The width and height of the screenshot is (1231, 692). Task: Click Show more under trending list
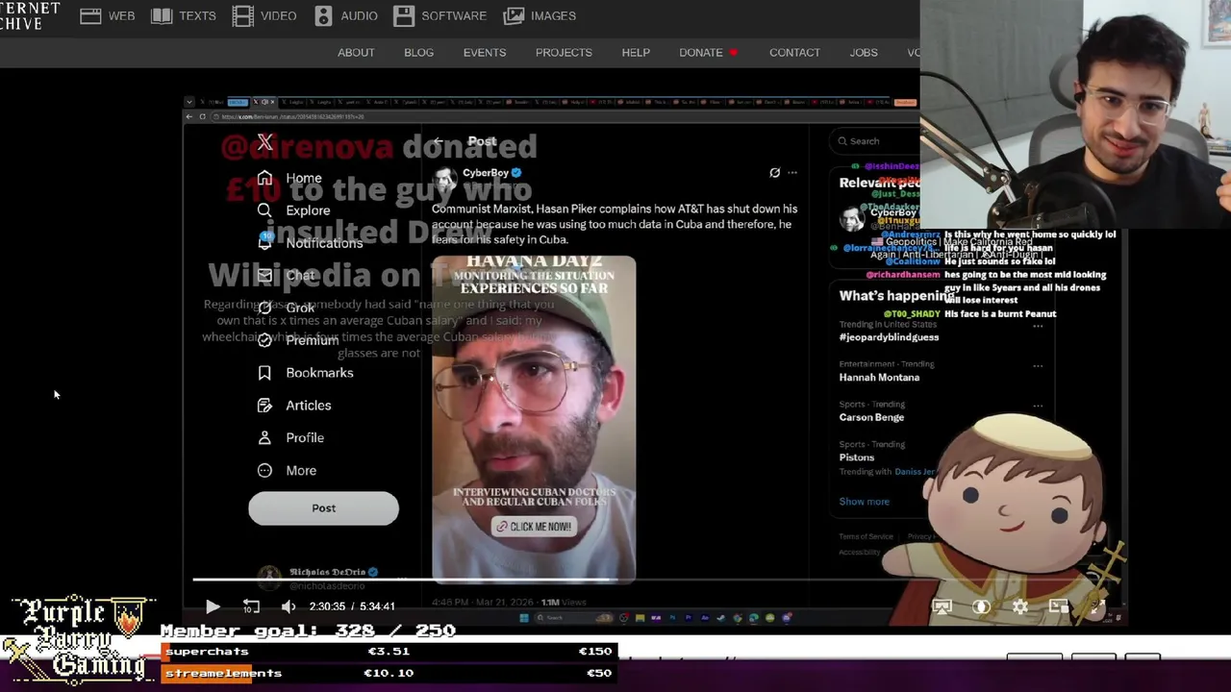pyautogui.click(x=864, y=502)
